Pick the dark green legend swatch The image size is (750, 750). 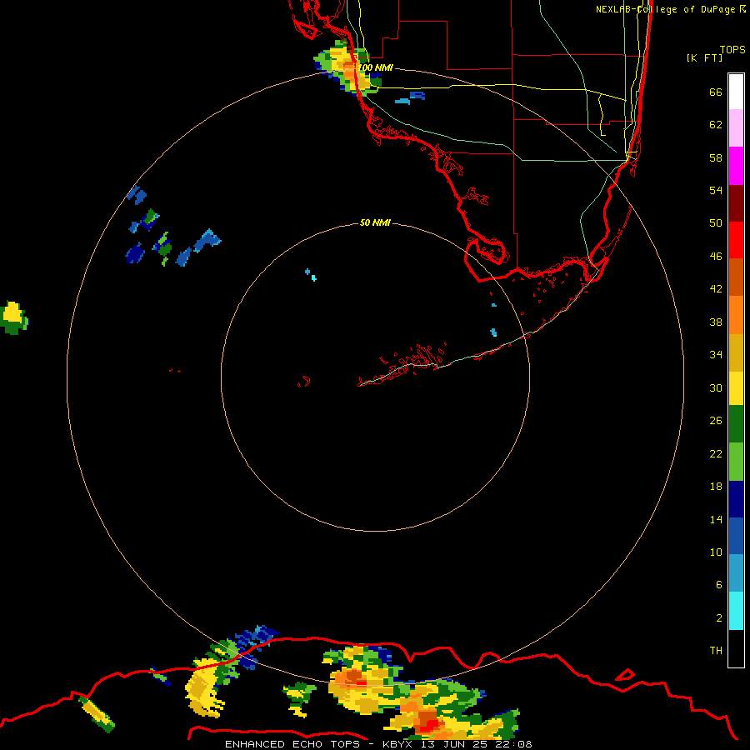(x=736, y=424)
